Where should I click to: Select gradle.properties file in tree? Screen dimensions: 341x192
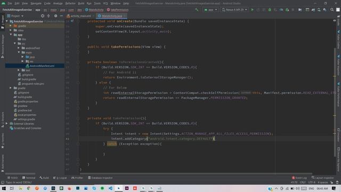[26, 101]
